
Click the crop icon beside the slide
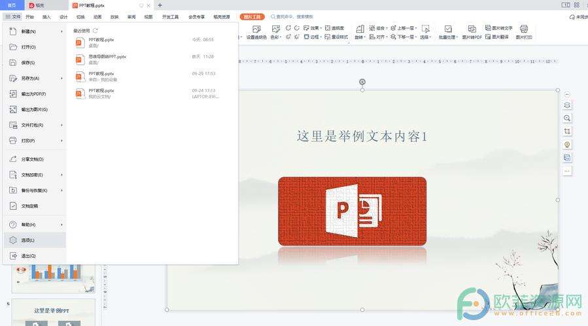pos(567,131)
